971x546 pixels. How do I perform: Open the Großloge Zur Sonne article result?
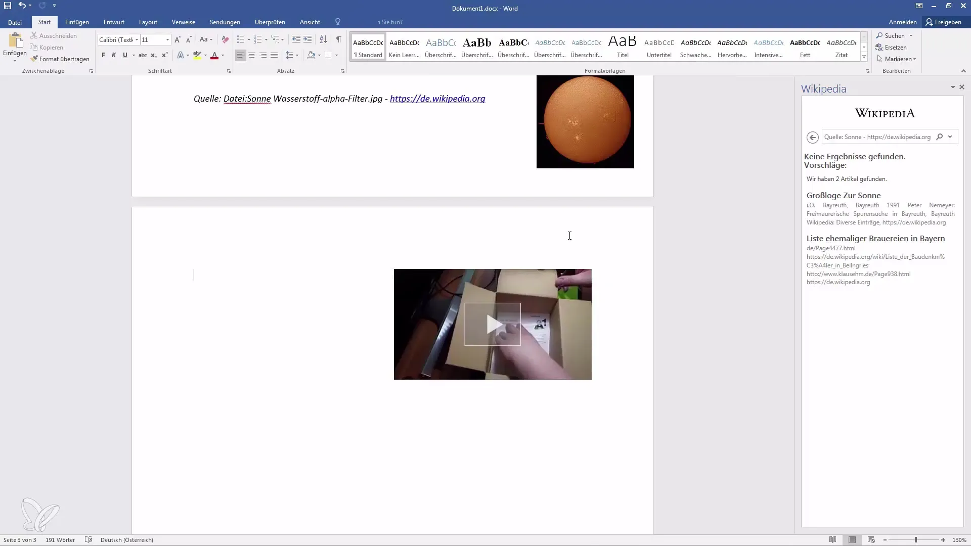pos(844,196)
